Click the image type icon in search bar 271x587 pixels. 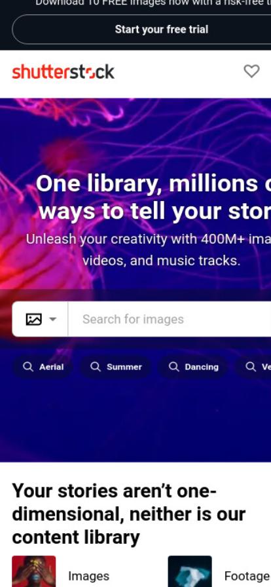(33, 319)
